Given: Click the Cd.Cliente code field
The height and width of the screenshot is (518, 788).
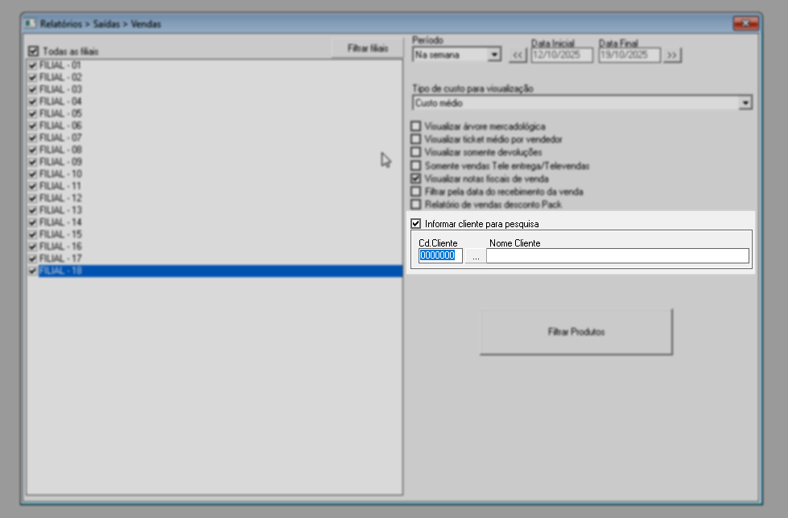Looking at the screenshot, I should pos(440,255).
